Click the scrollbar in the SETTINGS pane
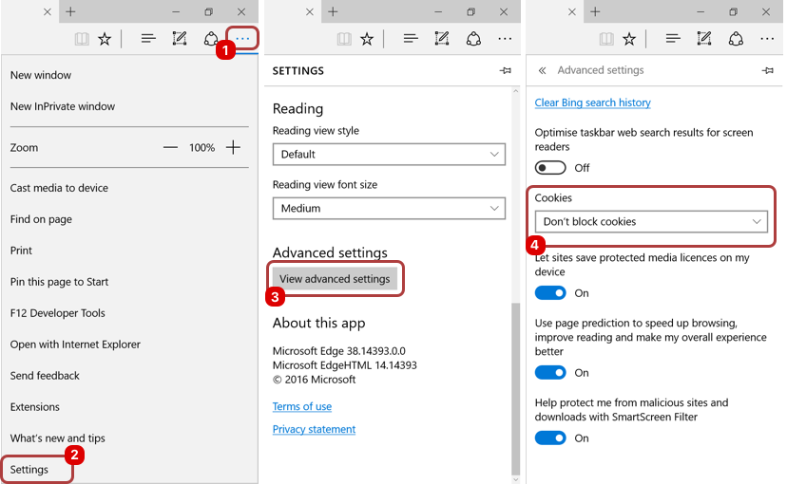787x484 pixels. pos(516,380)
